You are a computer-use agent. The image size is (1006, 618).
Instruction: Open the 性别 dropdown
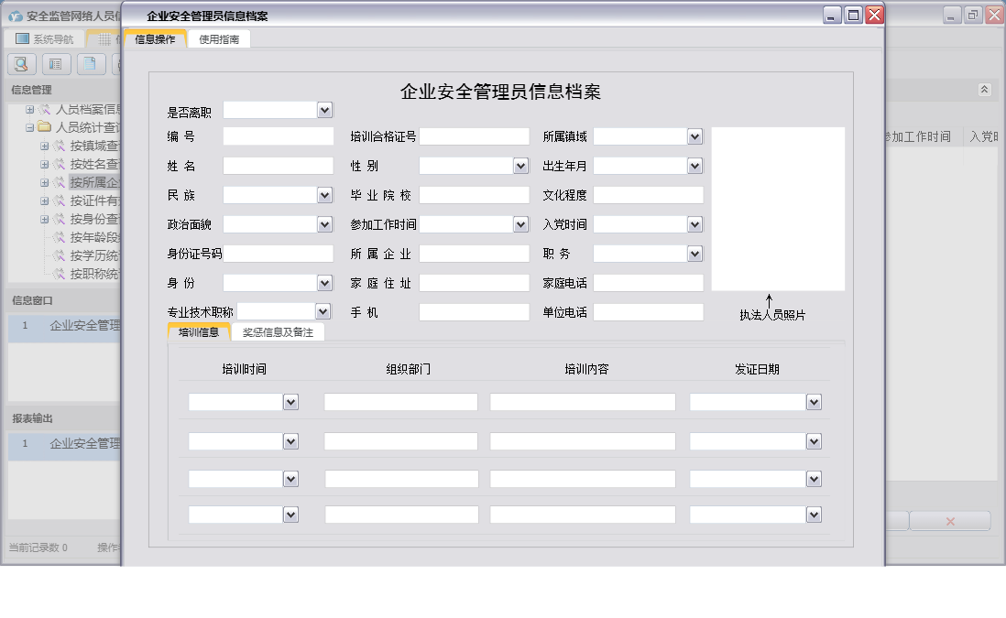pos(520,166)
